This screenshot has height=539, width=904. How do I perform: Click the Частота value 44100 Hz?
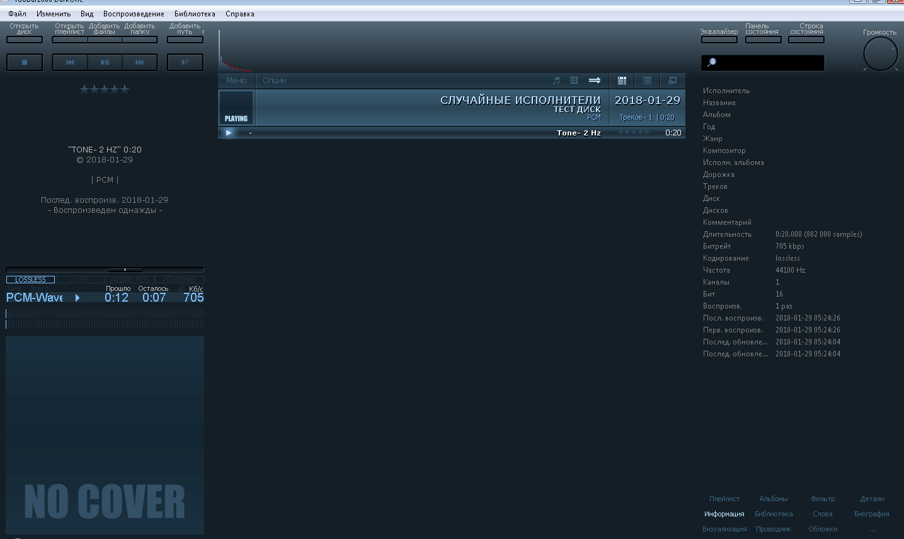(x=790, y=270)
